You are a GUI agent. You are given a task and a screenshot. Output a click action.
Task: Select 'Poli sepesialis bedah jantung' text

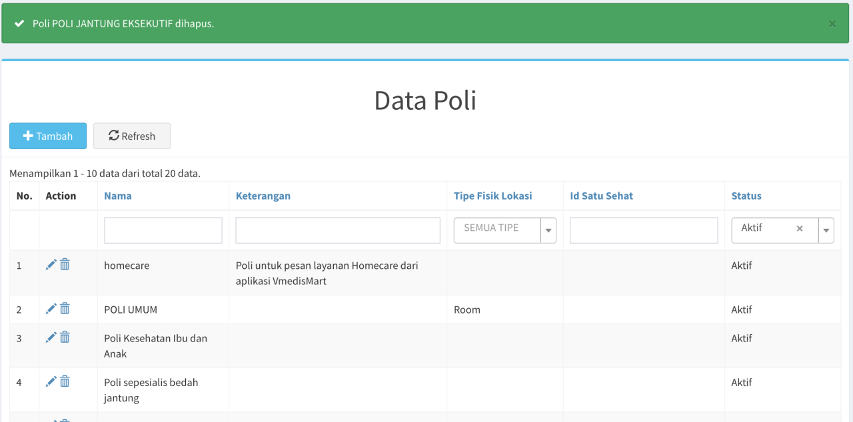pyautogui.click(x=151, y=390)
